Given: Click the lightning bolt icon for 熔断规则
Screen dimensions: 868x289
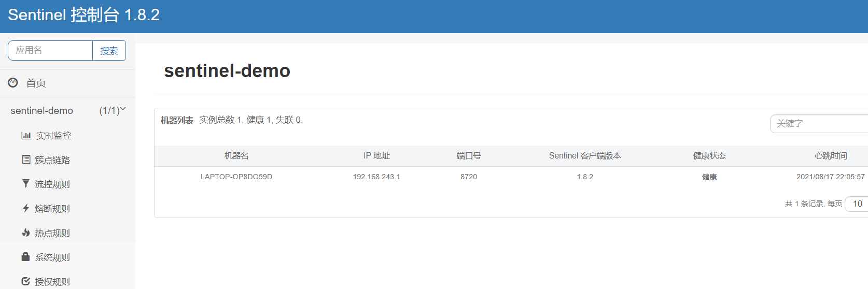Looking at the screenshot, I should 26,208.
